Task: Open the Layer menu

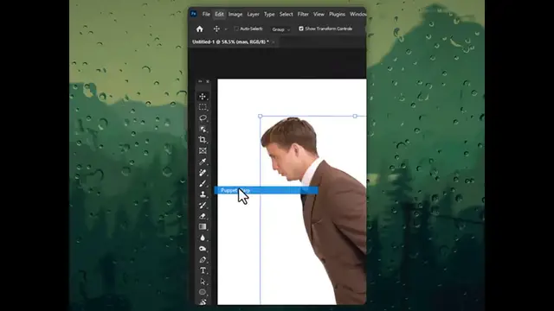Action: (x=253, y=15)
